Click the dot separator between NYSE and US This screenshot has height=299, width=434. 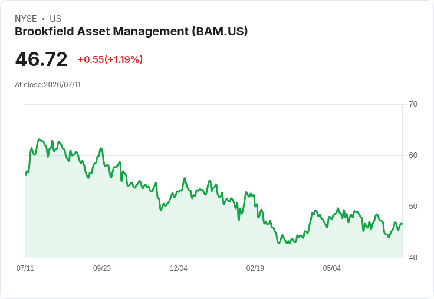click(43, 19)
